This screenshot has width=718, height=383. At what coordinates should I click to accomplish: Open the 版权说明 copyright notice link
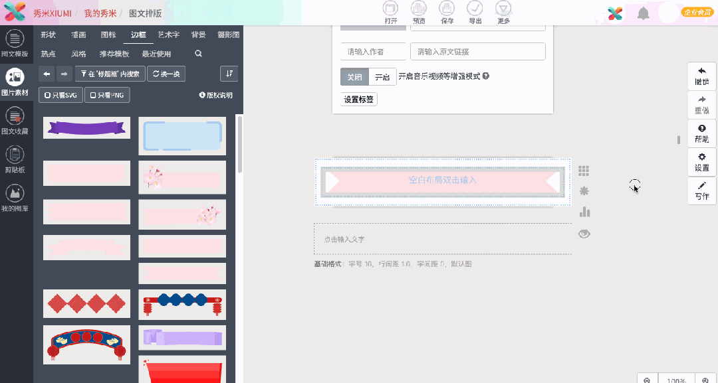(216, 95)
